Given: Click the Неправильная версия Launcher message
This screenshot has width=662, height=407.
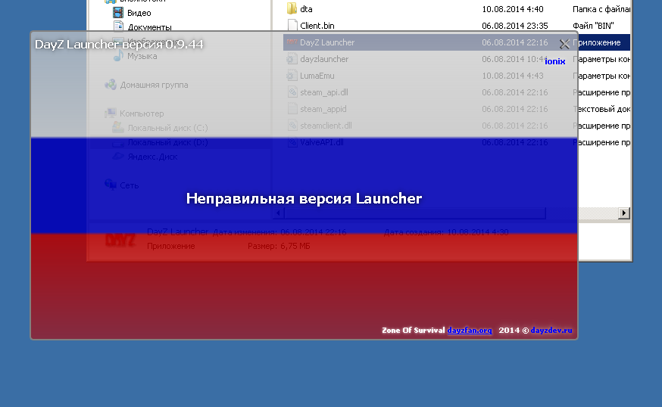Looking at the screenshot, I should [x=304, y=198].
